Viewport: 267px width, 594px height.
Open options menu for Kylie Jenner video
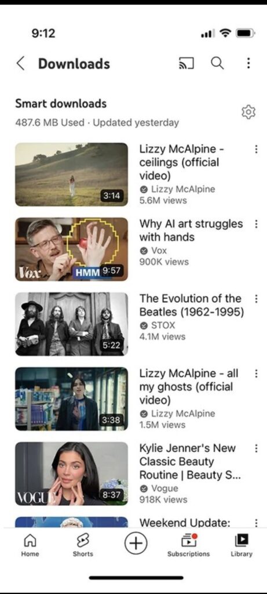point(256,448)
